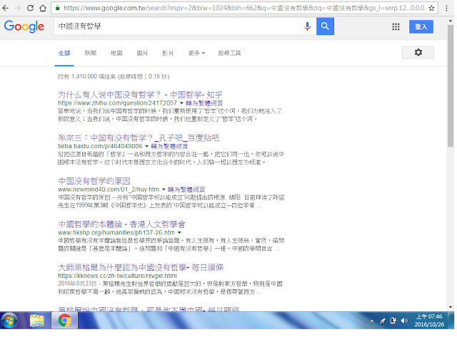
Task: Click the volume speaker tray icon
Action: tap(404, 321)
